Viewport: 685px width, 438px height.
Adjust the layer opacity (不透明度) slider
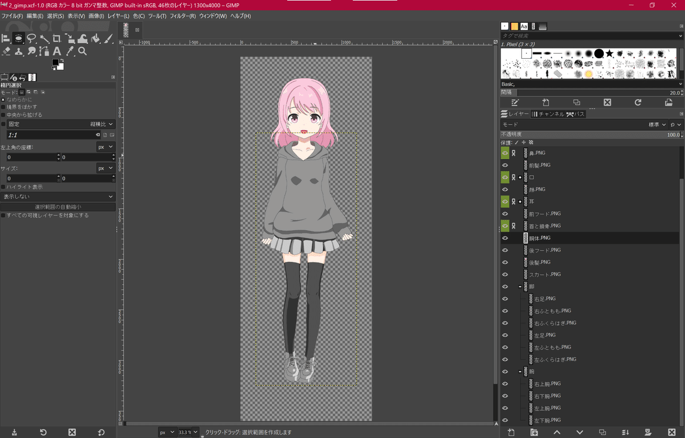[x=591, y=135]
